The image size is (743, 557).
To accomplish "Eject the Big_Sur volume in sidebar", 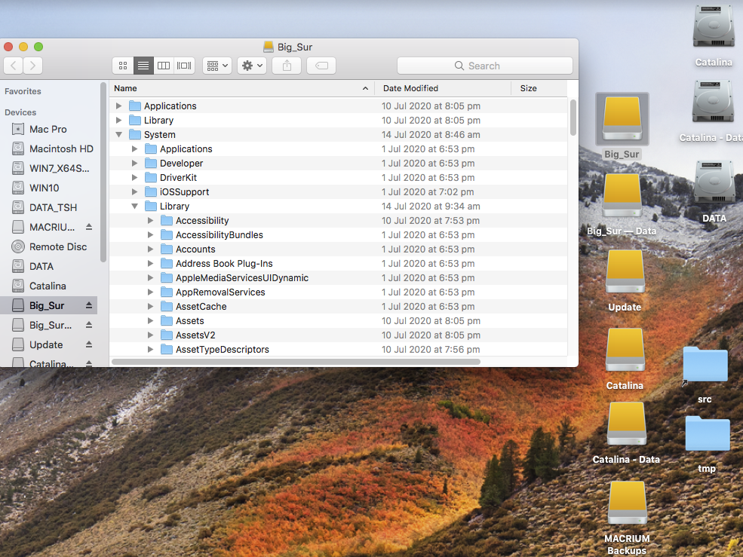I will point(88,305).
